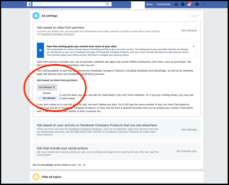The height and width of the screenshot is (185, 229).
Task: Click Not allowed status for elsewhere ads
Action: pyautogui.click(x=189, y=130)
